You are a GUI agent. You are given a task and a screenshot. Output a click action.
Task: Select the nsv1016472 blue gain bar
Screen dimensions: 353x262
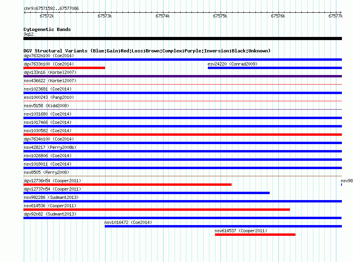[x=223, y=226]
